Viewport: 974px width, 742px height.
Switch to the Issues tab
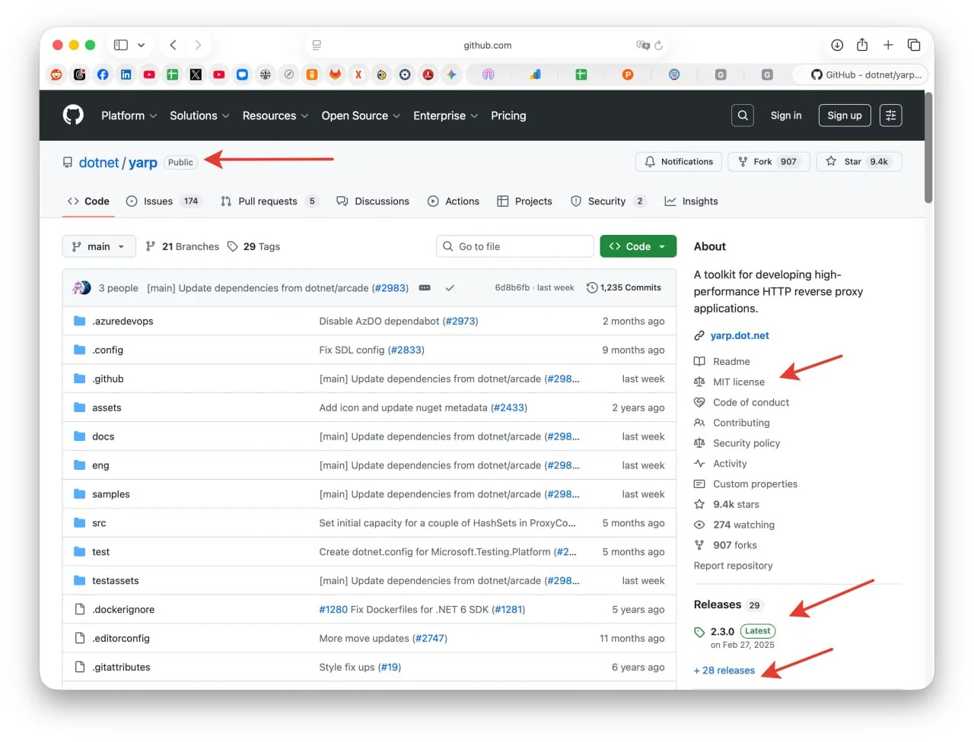(158, 201)
